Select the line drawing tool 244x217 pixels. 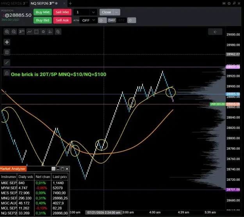point(7,62)
